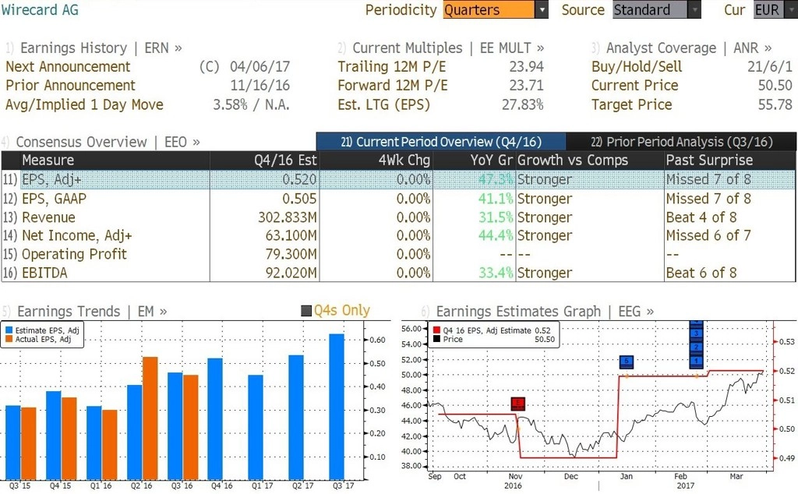Click Trailing 12M P/E value 23.94
This screenshot has width=798, height=494.
click(x=526, y=67)
